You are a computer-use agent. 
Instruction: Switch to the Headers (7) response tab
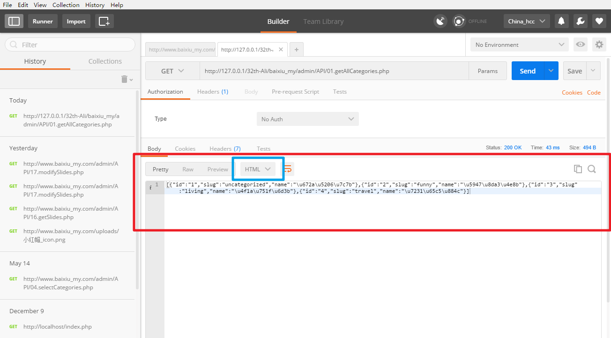pyautogui.click(x=224, y=148)
